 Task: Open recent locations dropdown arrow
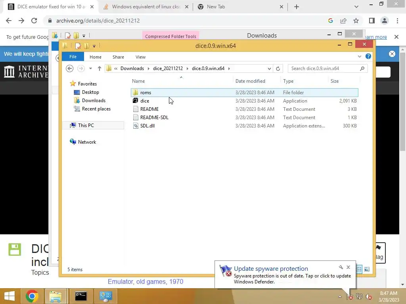click(90, 68)
